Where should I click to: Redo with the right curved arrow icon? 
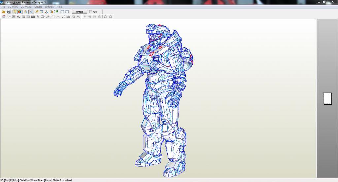click(x=48, y=17)
